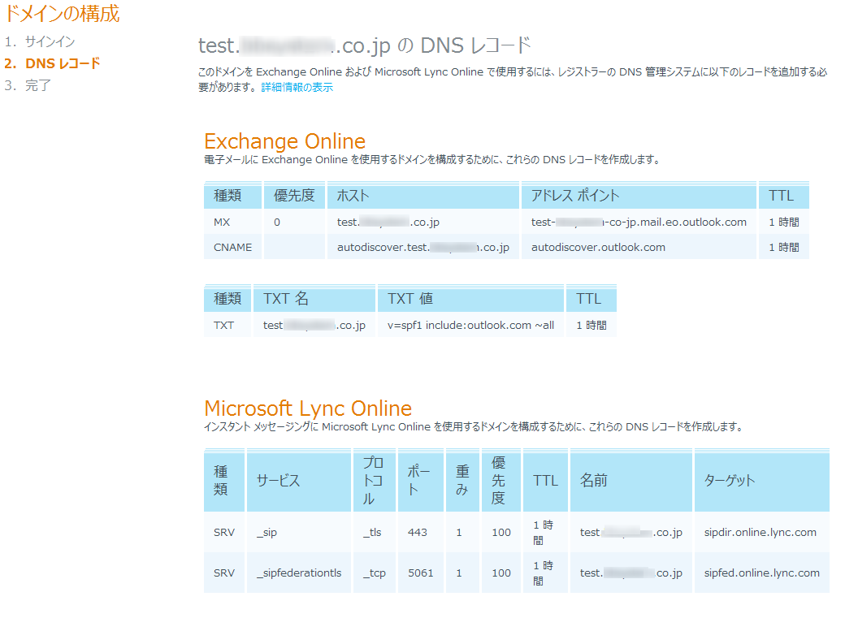845x618 pixels.
Task: Select the v=spf1 include:outlook.com TXT value
Action: point(470,326)
